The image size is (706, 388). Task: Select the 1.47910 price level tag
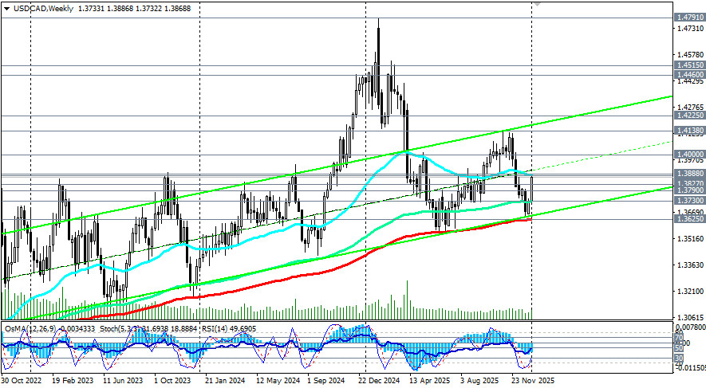pos(688,17)
